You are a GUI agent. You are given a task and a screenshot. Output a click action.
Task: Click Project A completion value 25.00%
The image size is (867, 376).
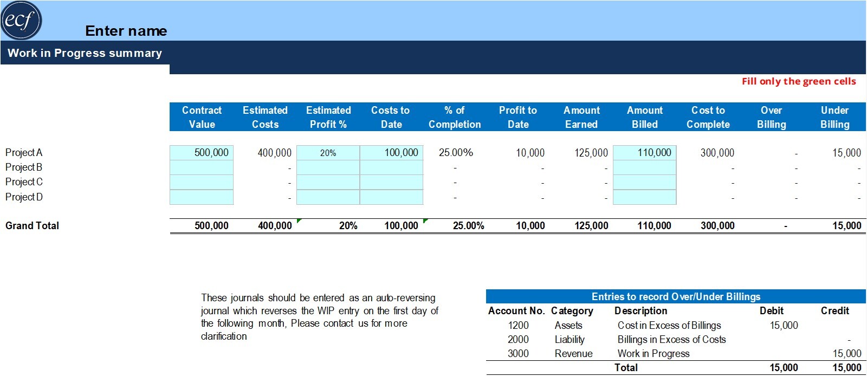(x=456, y=153)
